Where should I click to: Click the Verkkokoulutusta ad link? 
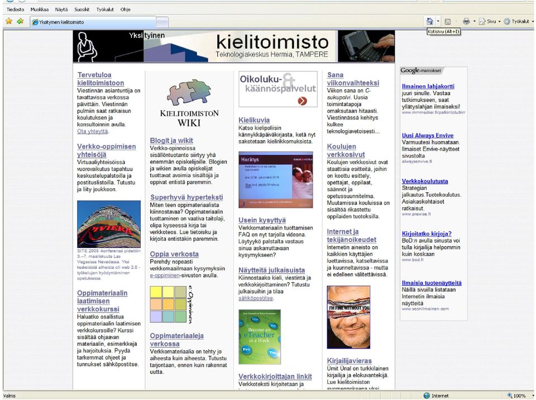(x=424, y=181)
